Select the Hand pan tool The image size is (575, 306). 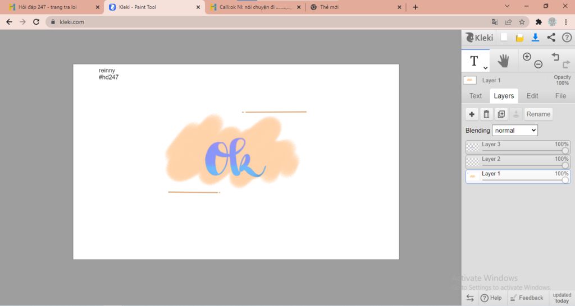(503, 61)
